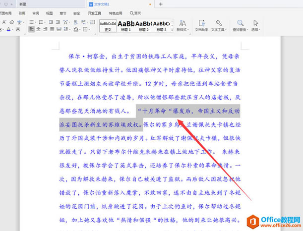Click the Chinese layout icon
The height and width of the screenshot is (231, 303).
click(65, 22)
